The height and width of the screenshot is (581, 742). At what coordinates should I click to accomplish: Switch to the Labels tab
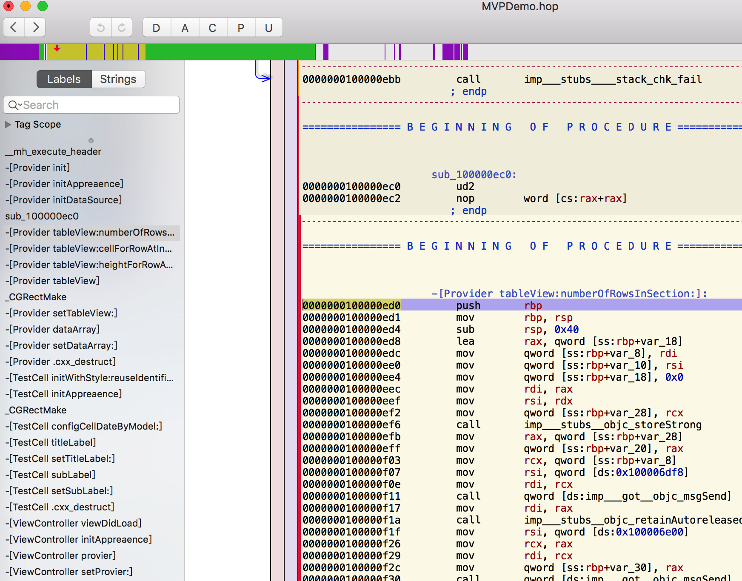point(64,79)
